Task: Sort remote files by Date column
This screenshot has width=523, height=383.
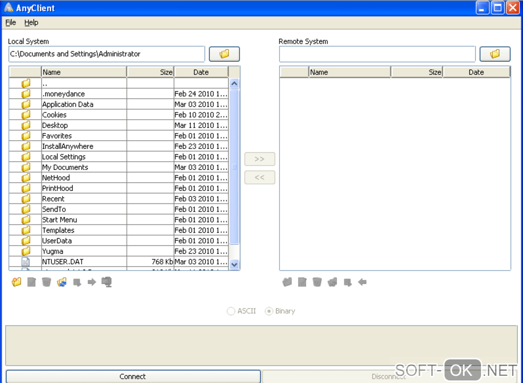Action: coord(476,72)
